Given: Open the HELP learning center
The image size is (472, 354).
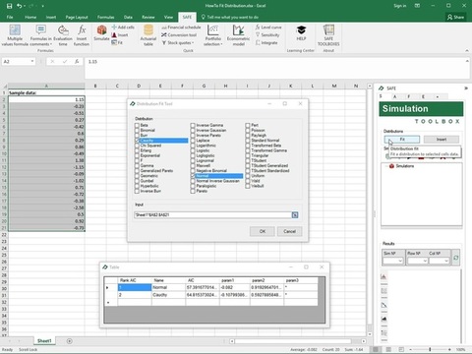Looking at the screenshot, I should pyautogui.click(x=301, y=33).
